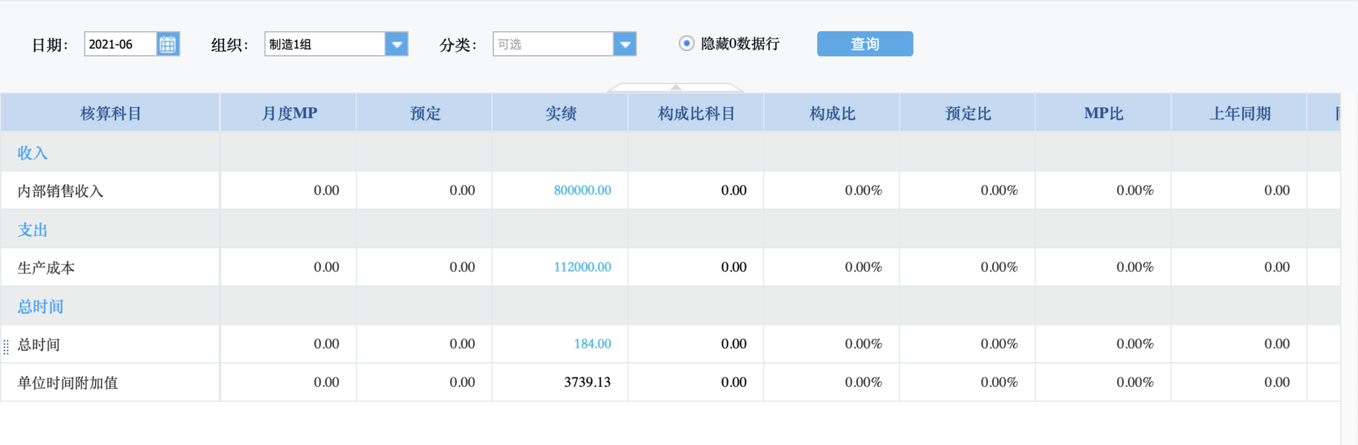The image size is (1358, 445).
Task: Select the 支出 group row
Action: [32, 230]
